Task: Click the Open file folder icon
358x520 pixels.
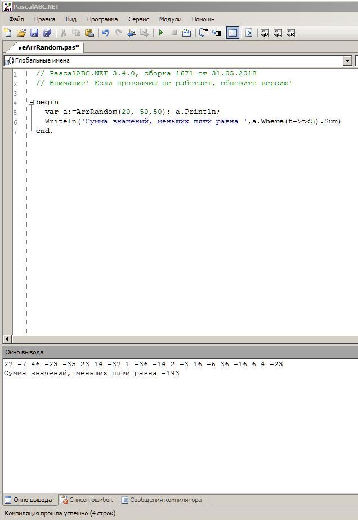Action: (21, 33)
